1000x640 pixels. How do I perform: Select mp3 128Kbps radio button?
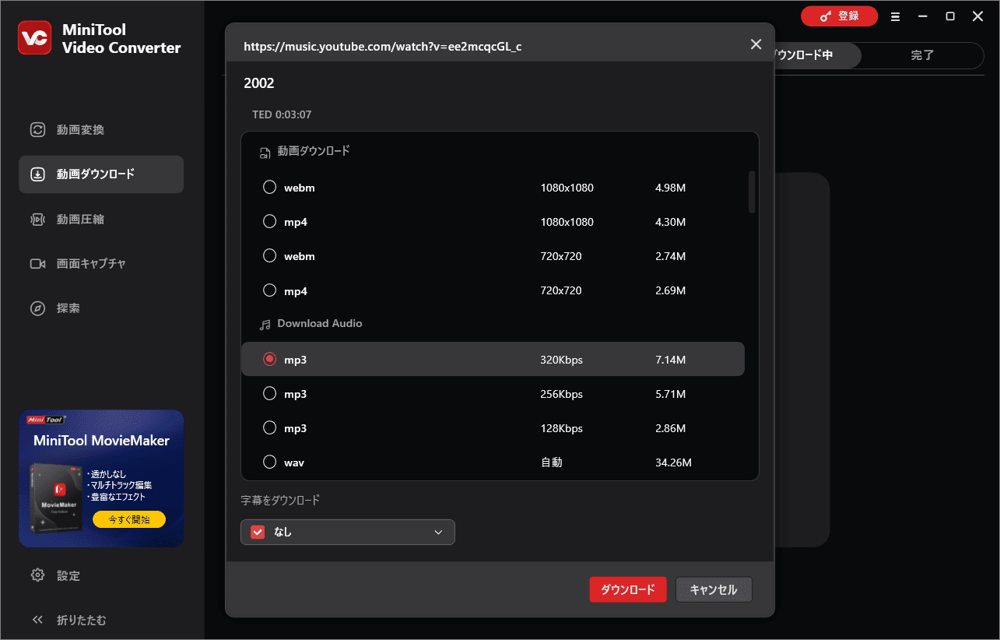pos(269,427)
